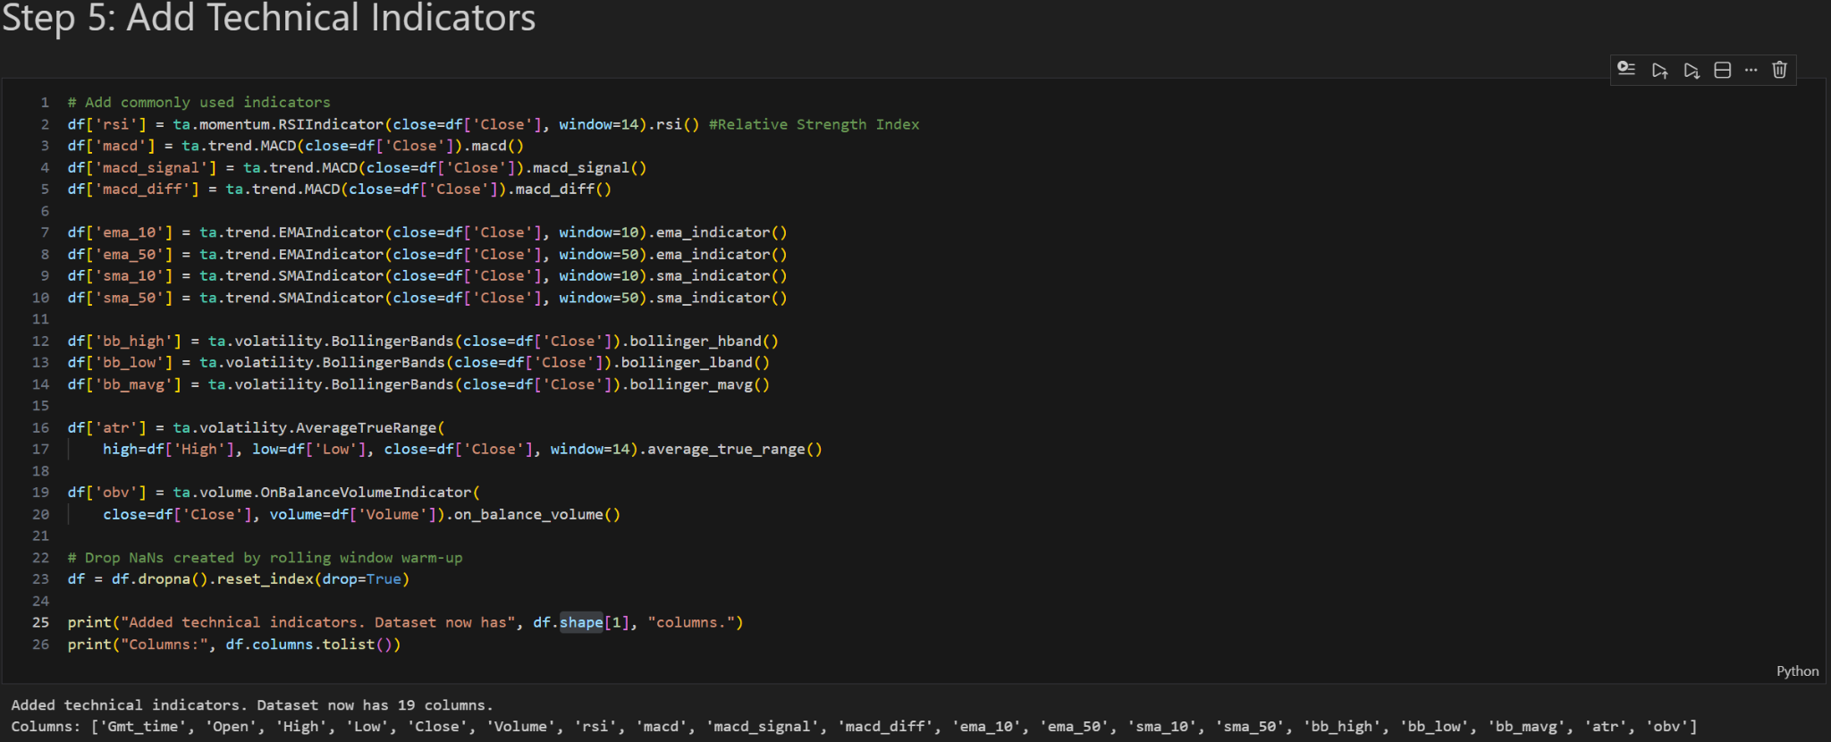Run this cell and below
The height and width of the screenshot is (742, 1831).
click(x=1691, y=70)
